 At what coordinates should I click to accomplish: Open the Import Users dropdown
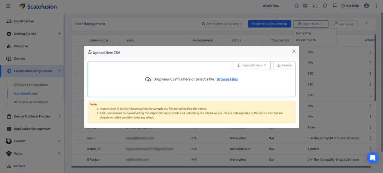click(x=311, y=24)
